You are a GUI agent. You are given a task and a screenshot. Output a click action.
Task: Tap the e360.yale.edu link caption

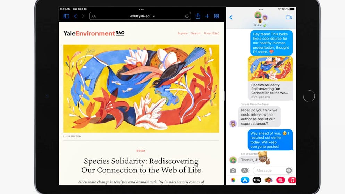(x=261, y=97)
